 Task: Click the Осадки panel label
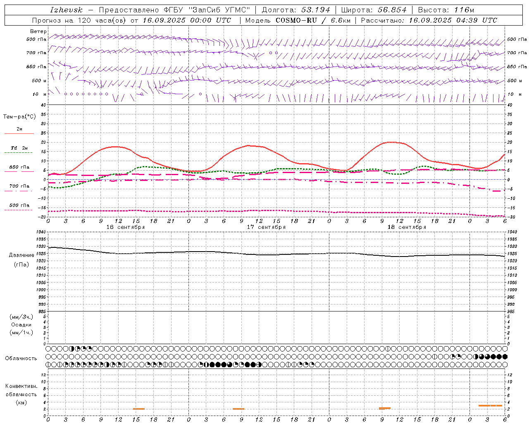coord(21,325)
